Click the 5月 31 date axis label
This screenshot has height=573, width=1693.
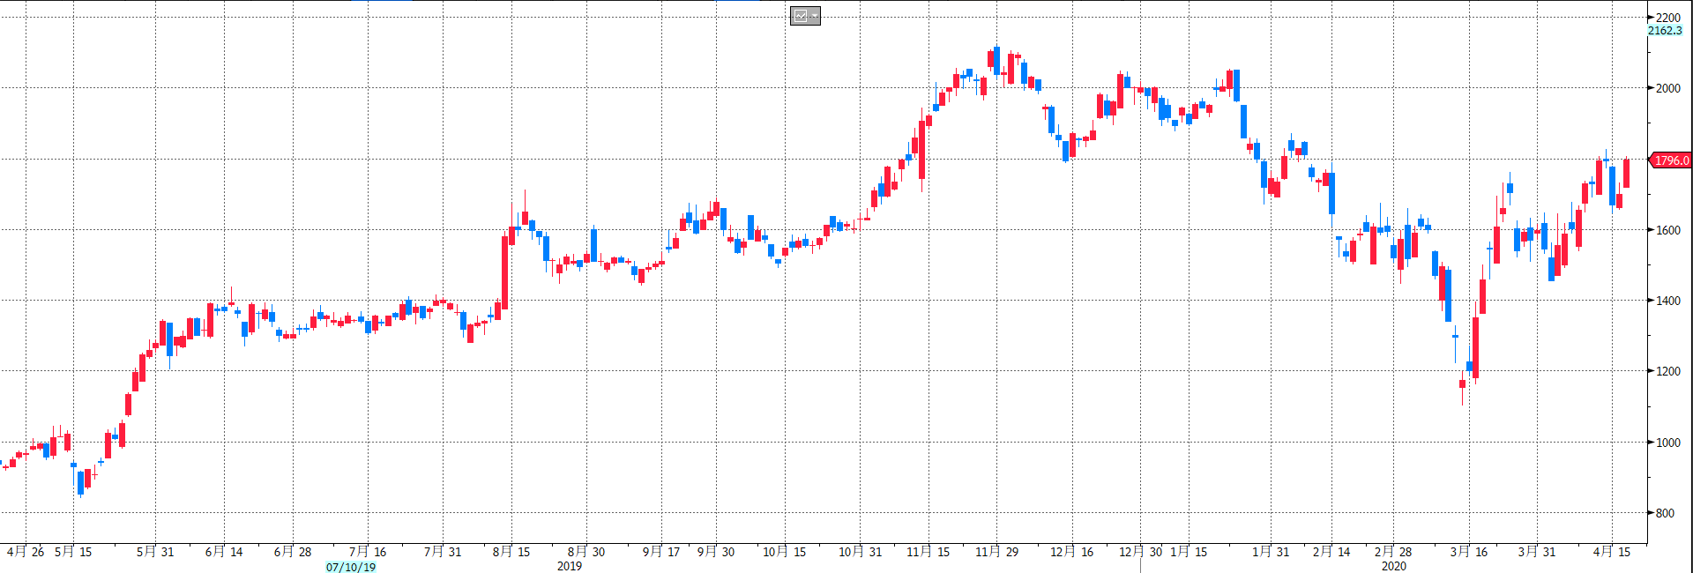click(155, 552)
